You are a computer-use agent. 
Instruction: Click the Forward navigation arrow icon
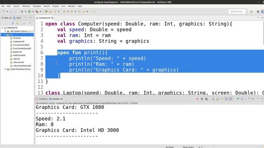tap(91, 12)
